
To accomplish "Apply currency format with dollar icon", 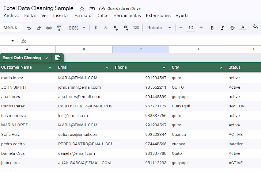I will pyautogui.click(x=95, y=28).
